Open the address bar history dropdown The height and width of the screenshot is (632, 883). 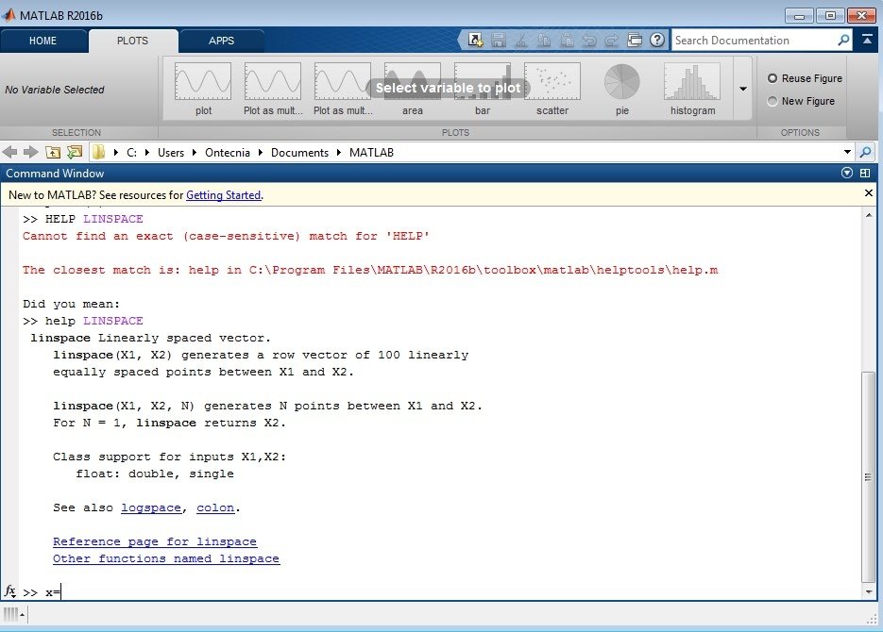coord(847,152)
